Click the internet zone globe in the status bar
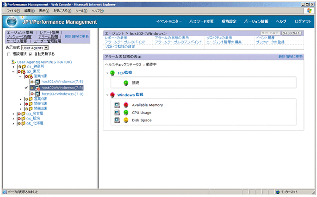The height and width of the screenshot is (197, 317). [x=278, y=192]
